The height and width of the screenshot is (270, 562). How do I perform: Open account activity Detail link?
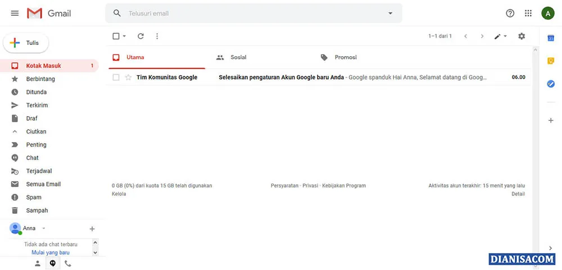(x=518, y=194)
